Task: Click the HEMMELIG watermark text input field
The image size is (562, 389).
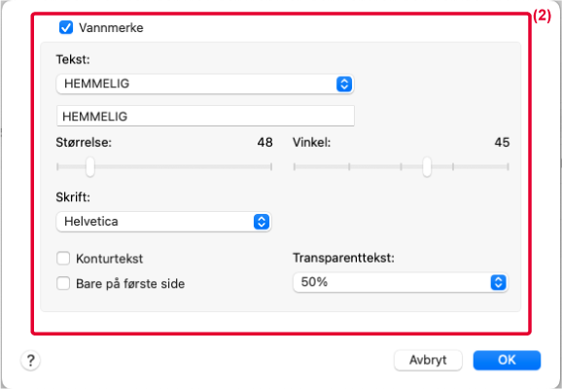Action: [x=205, y=116]
